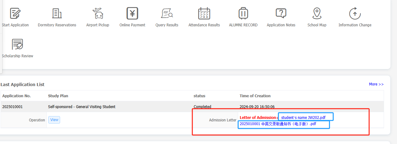397x144 pixels.
Task: Open the Start Application icon
Action: (15, 14)
